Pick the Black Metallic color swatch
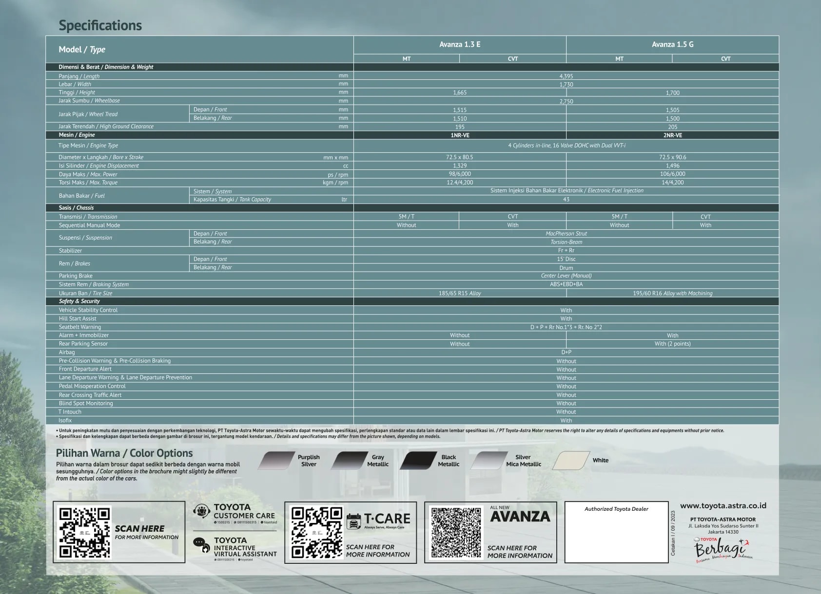821x594 pixels. [x=418, y=461]
